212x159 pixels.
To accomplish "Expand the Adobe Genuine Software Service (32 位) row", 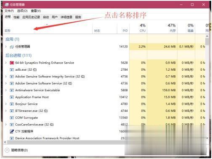I will click(6, 83).
